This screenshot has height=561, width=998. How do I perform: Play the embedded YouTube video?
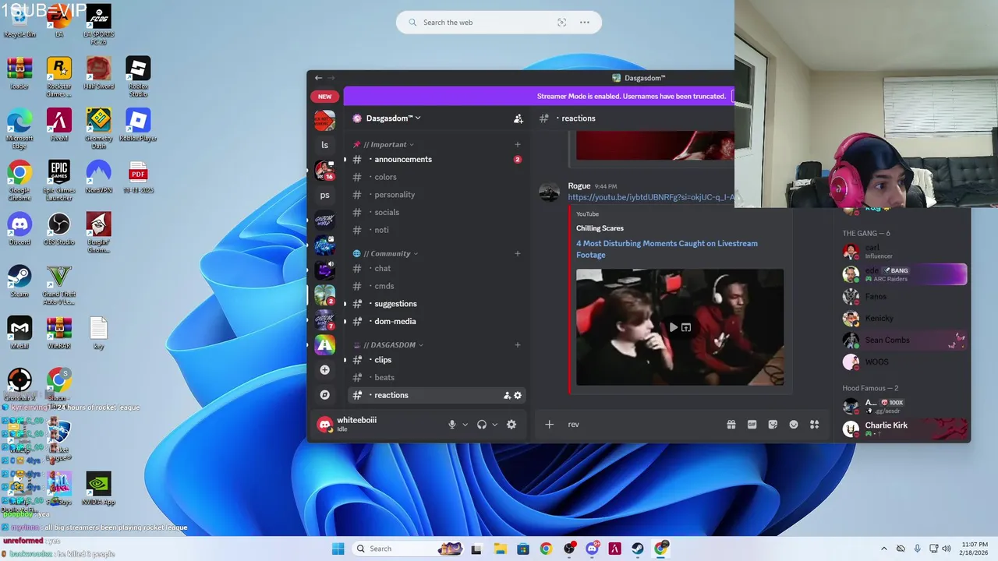tap(673, 327)
